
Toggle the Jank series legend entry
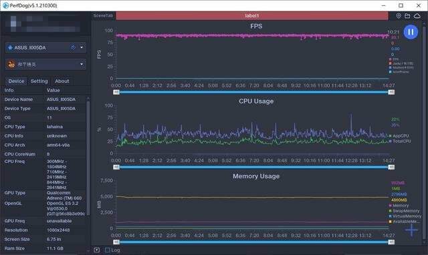[x=401, y=63]
